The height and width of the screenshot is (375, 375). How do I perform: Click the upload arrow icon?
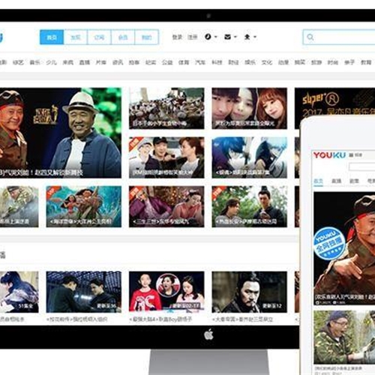[x=247, y=37]
